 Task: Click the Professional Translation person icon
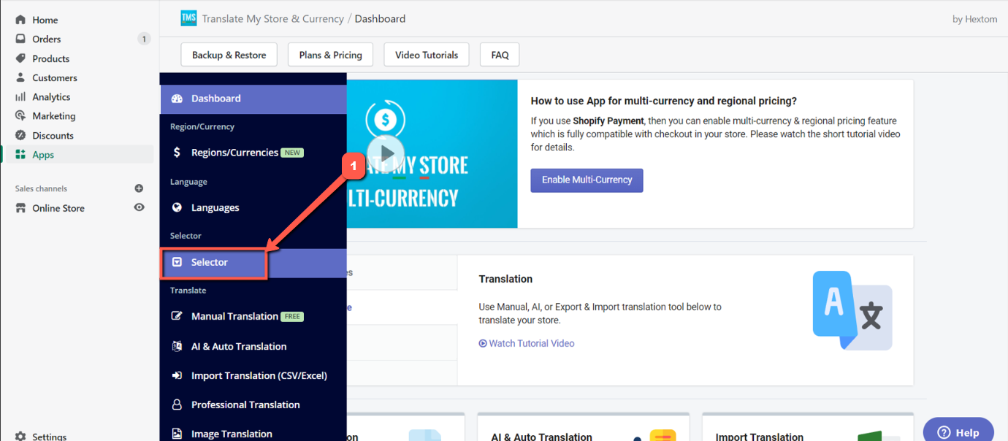pyautogui.click(x=177, y=404)
